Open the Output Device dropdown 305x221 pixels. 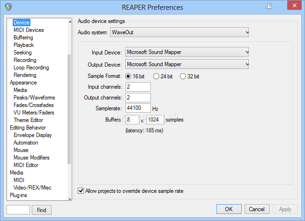coord(187,64)
